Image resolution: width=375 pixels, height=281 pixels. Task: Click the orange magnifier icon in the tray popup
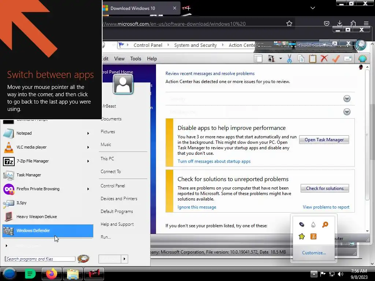click(x=325, y=225)
